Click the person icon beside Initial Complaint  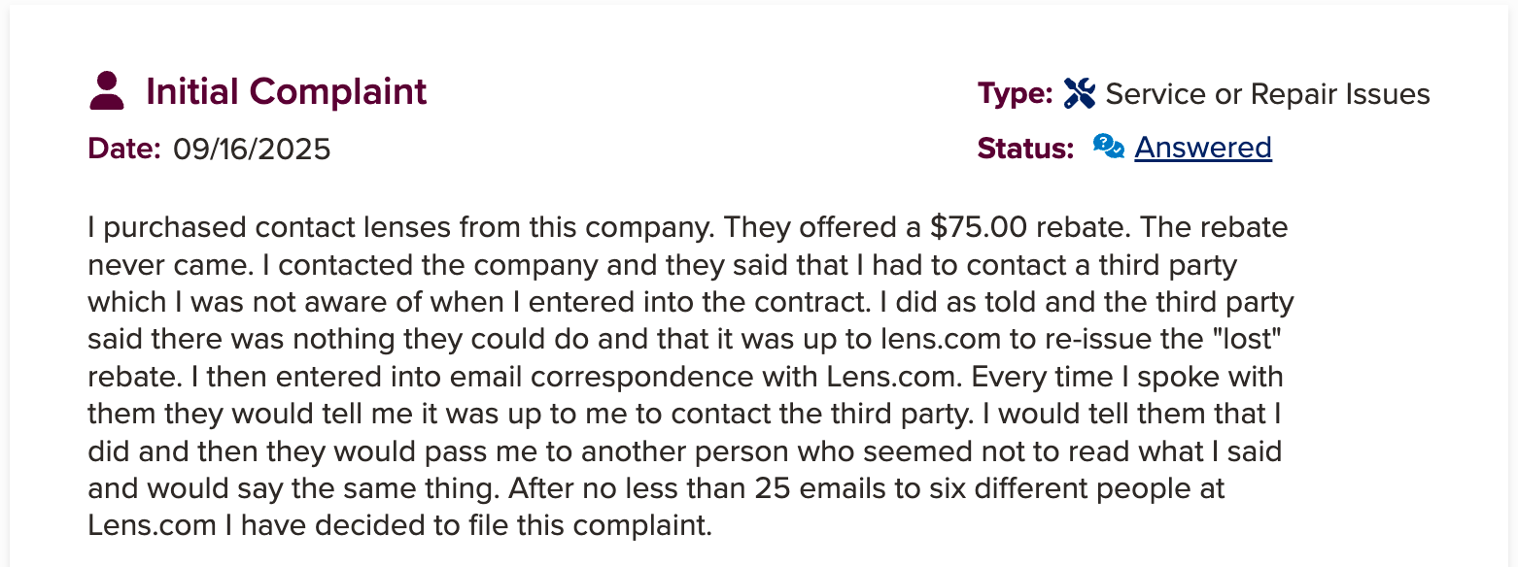tap(107, 91)
